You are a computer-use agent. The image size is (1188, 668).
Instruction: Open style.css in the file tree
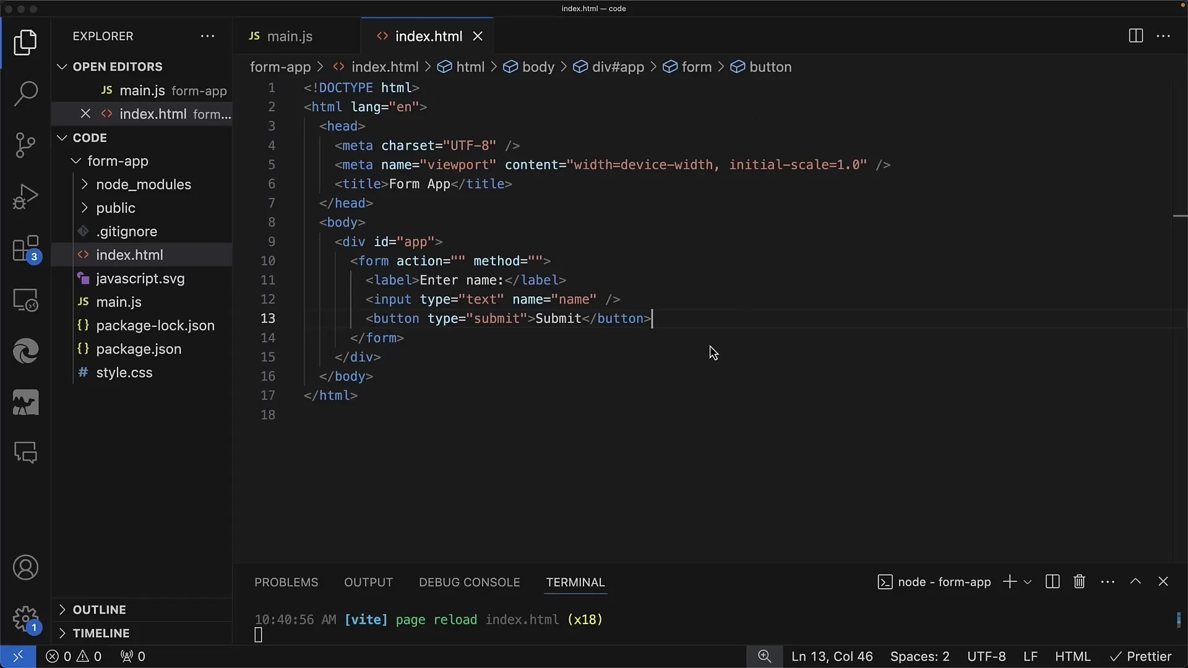(142, 372)
